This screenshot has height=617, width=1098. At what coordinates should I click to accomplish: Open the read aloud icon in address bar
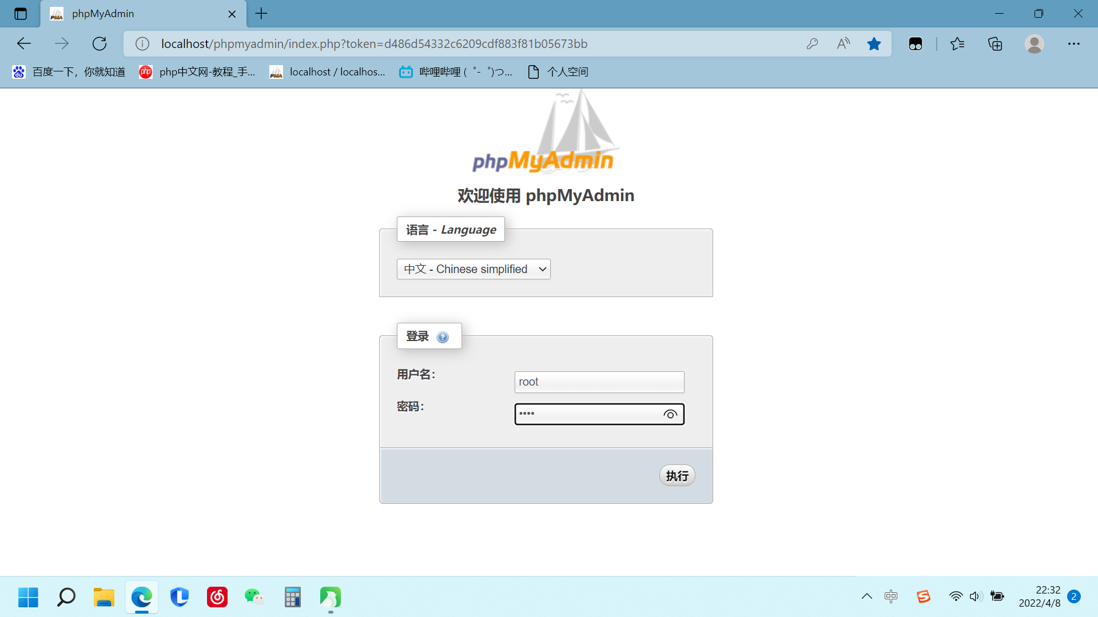tap(843, 44)
